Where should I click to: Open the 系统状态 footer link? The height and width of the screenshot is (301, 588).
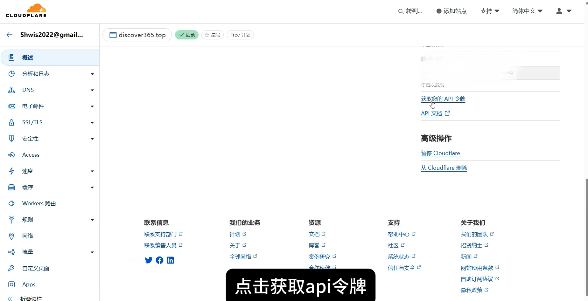[402, 257]
